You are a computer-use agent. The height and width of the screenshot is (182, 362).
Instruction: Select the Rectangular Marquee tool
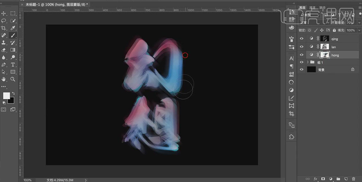click(x=13, y=13)
